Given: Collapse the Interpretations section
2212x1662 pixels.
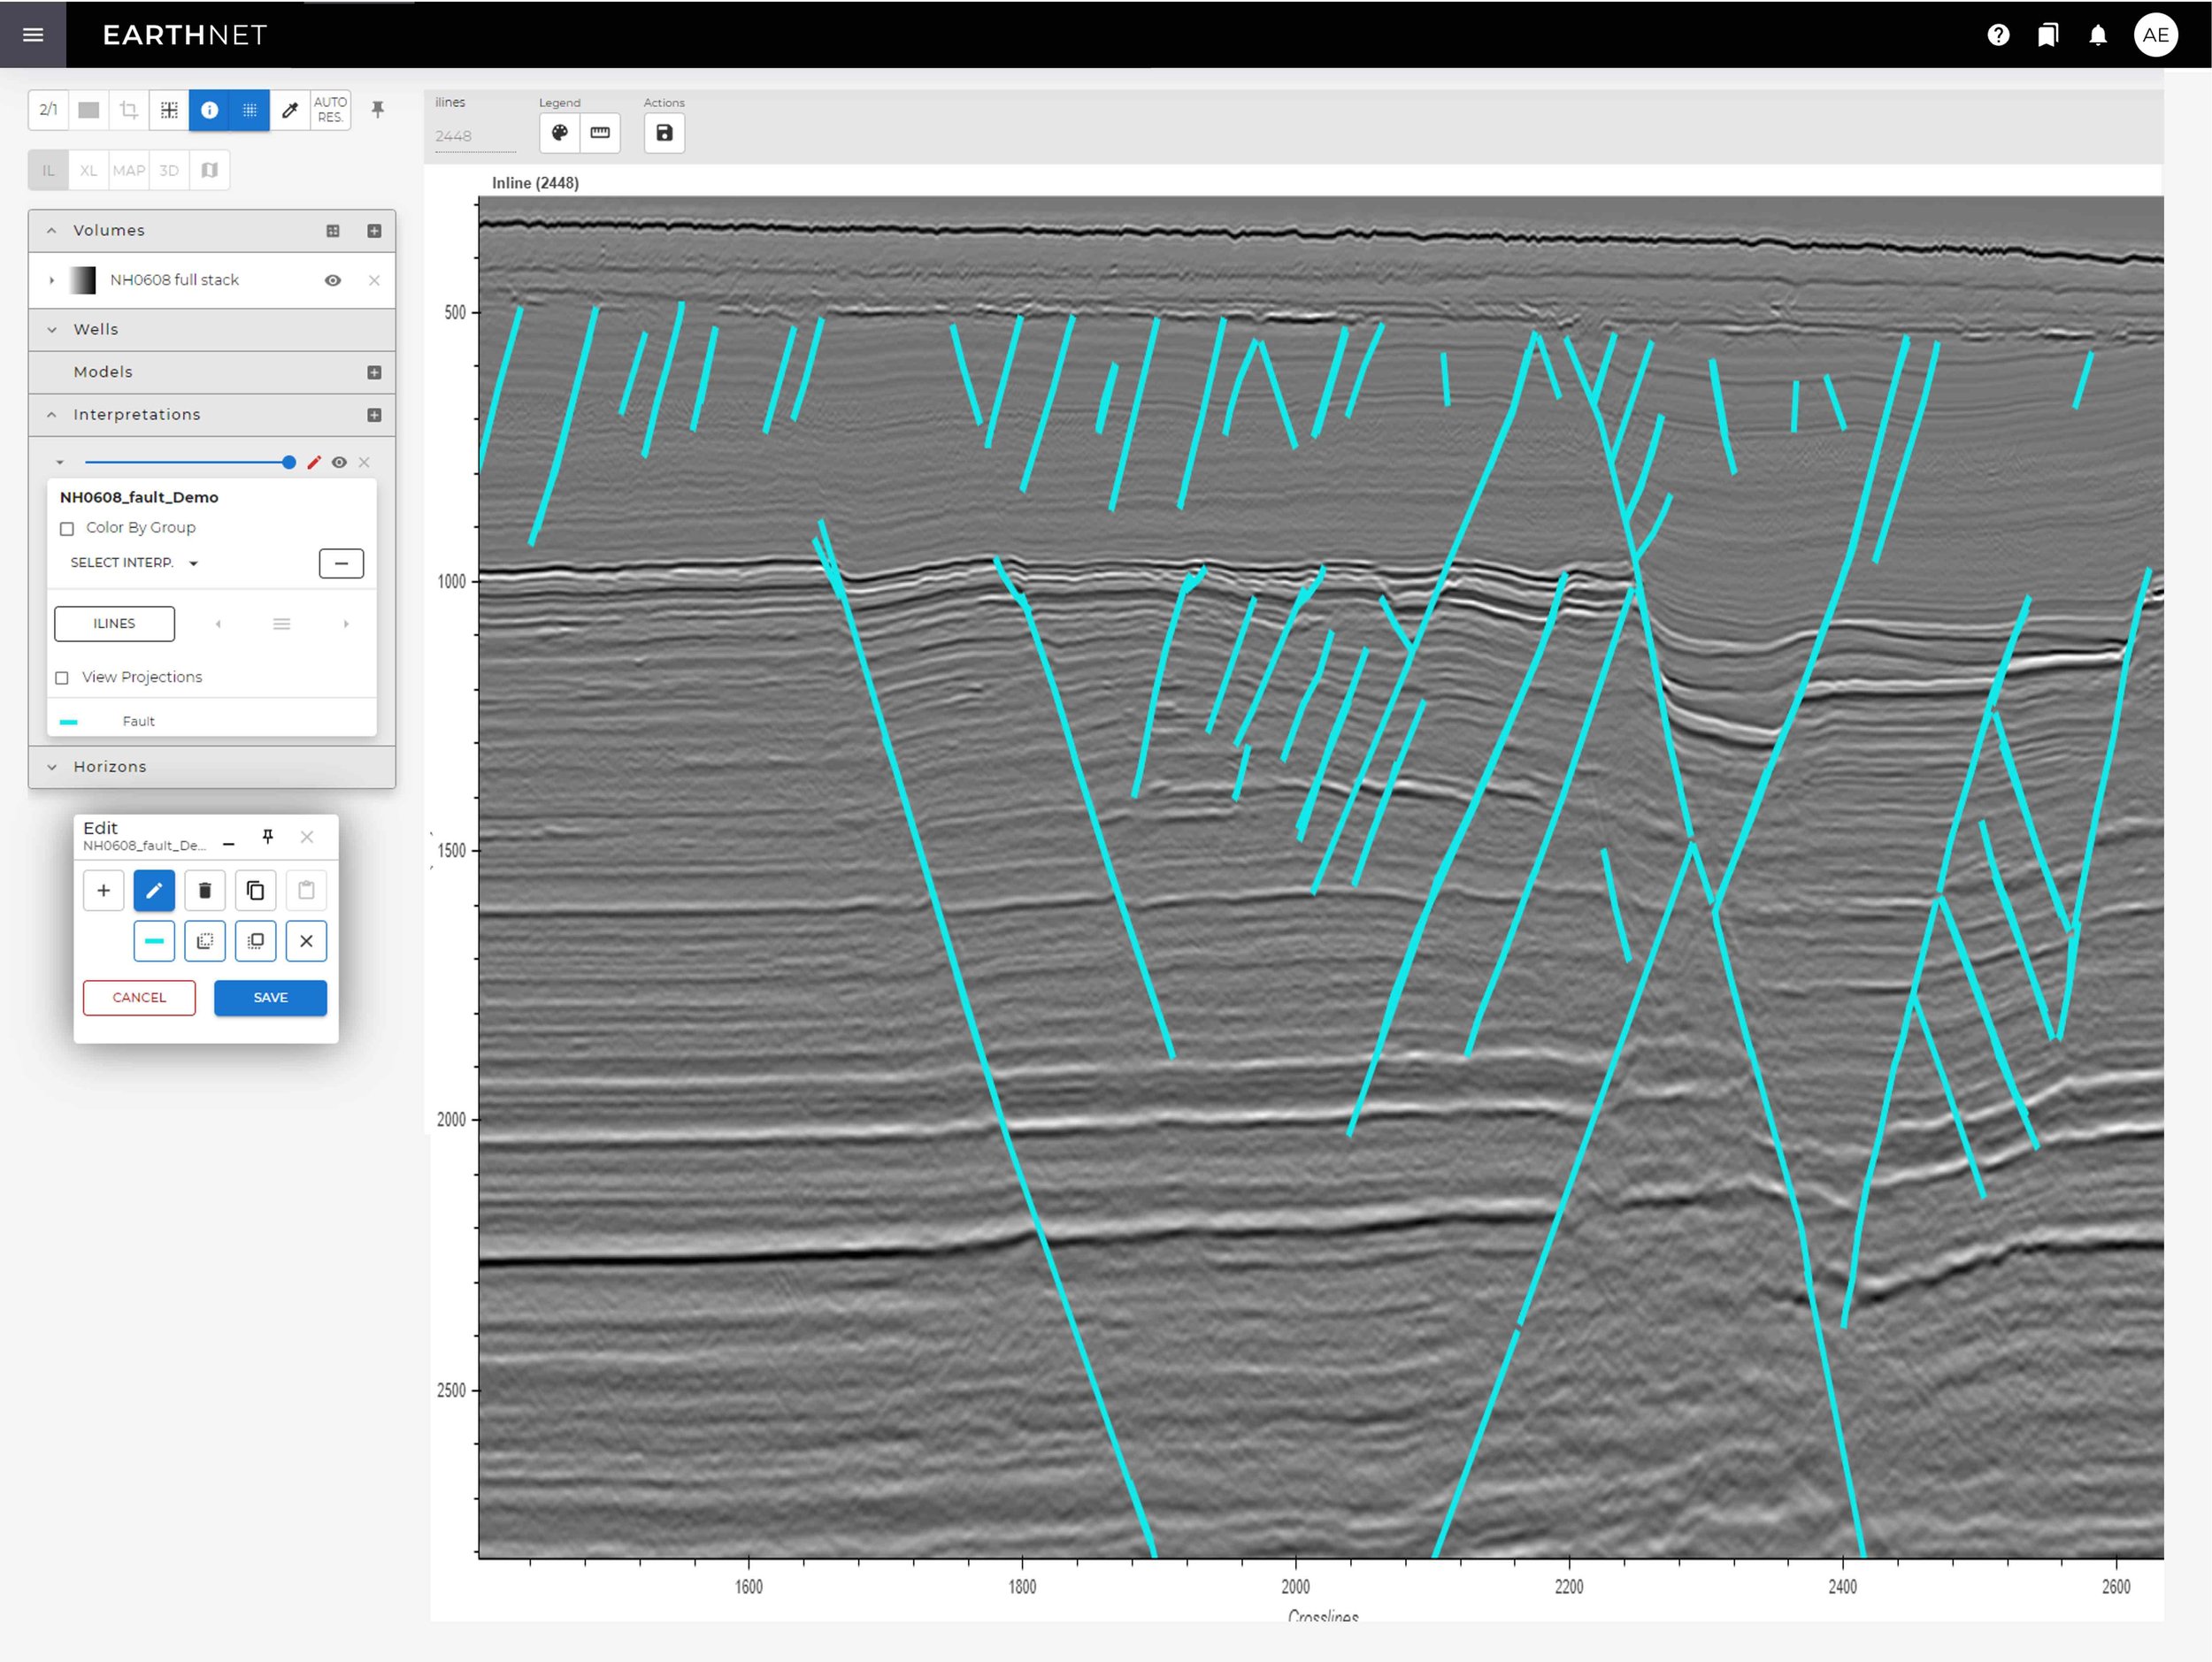Looking at the screenshot, I should pyautogui.click(x=51, y=414).
